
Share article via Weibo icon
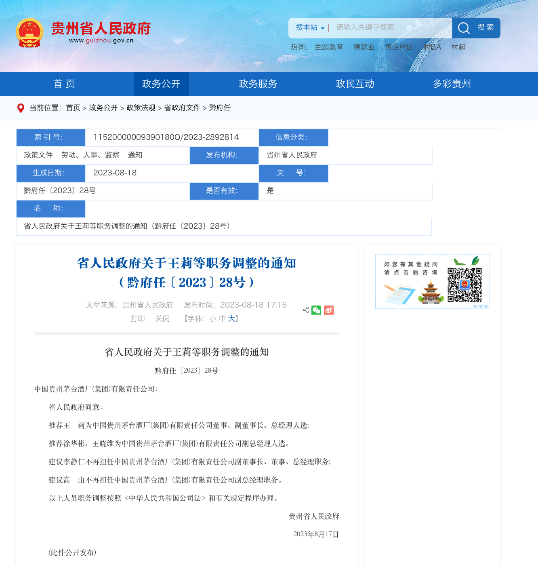point(329,310)
